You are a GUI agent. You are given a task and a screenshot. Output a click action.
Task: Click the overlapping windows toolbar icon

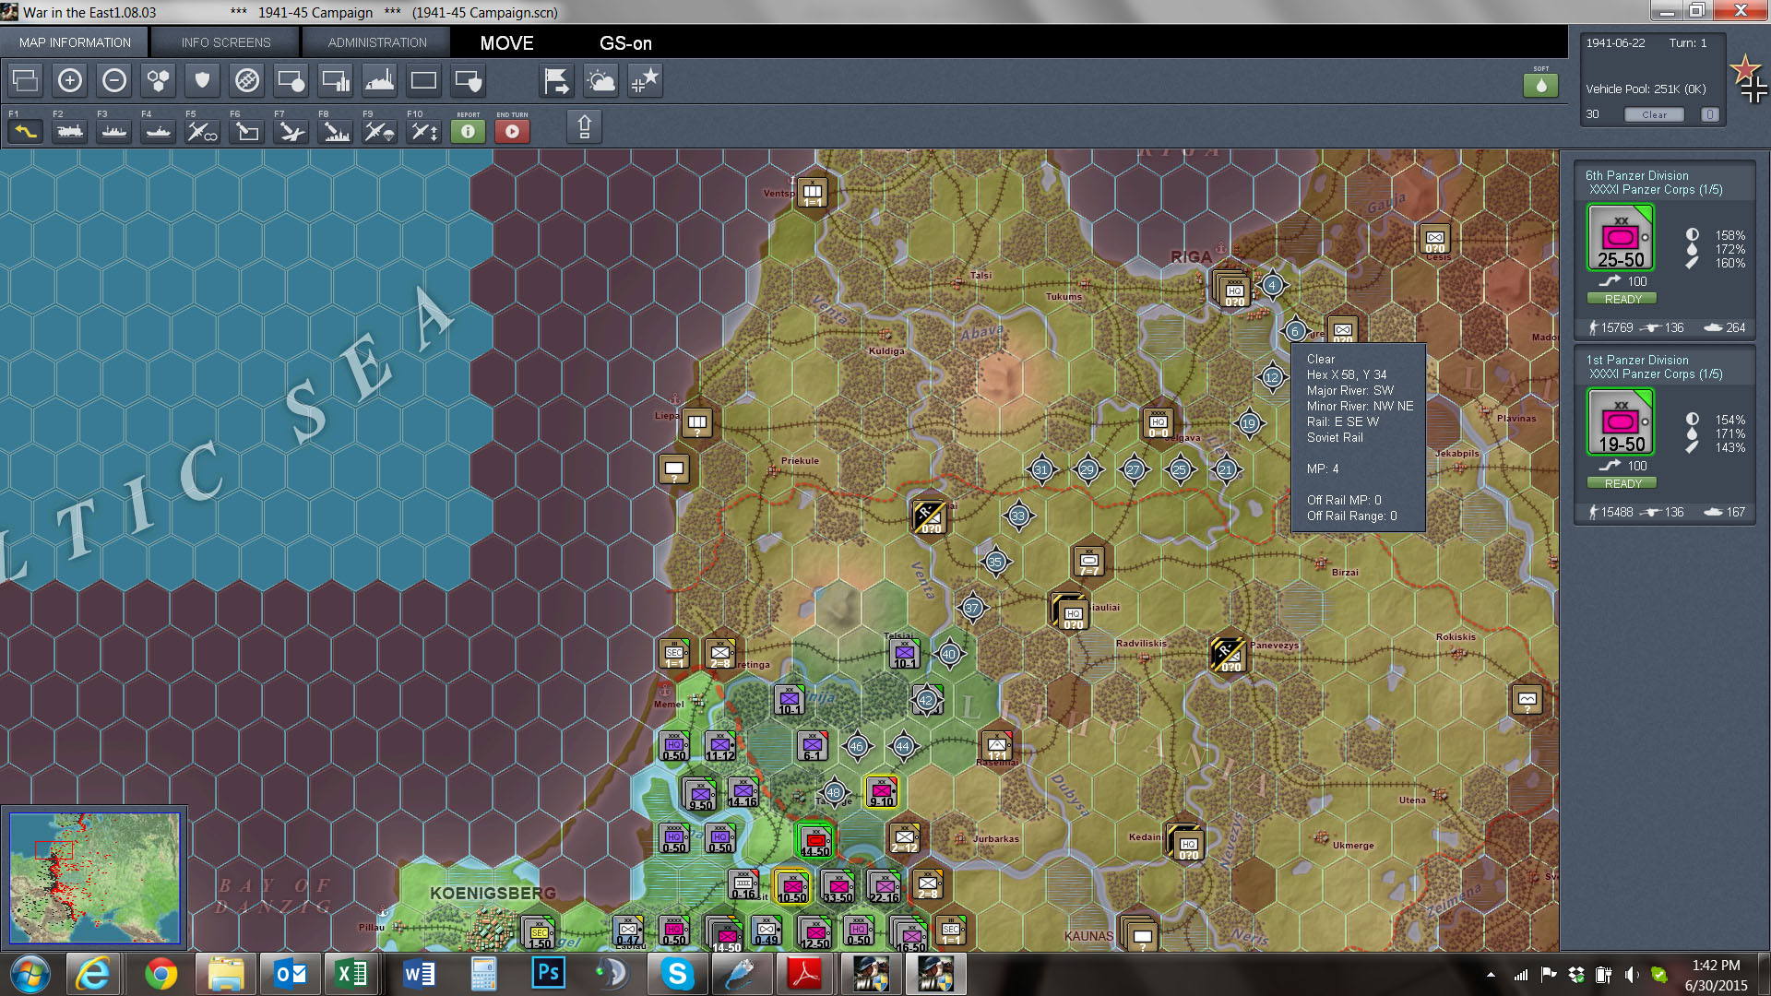coord(26,81)
